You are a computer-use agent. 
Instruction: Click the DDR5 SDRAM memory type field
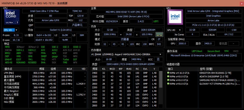pos(149,30)
